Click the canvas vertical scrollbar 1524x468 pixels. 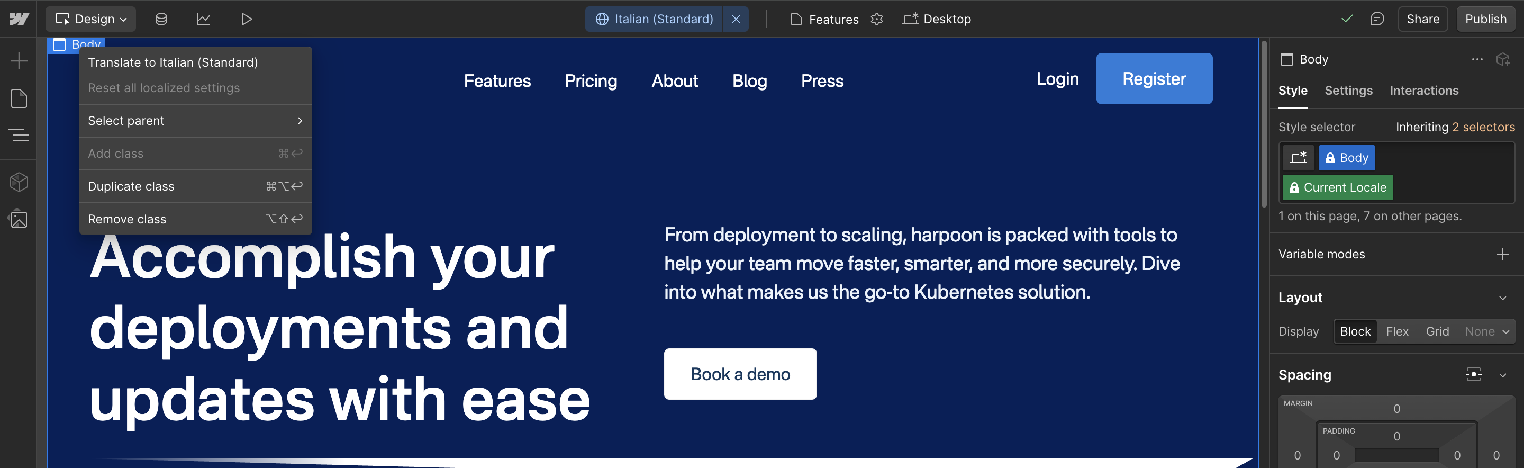pyautogui.click(x=1264, y=124)
